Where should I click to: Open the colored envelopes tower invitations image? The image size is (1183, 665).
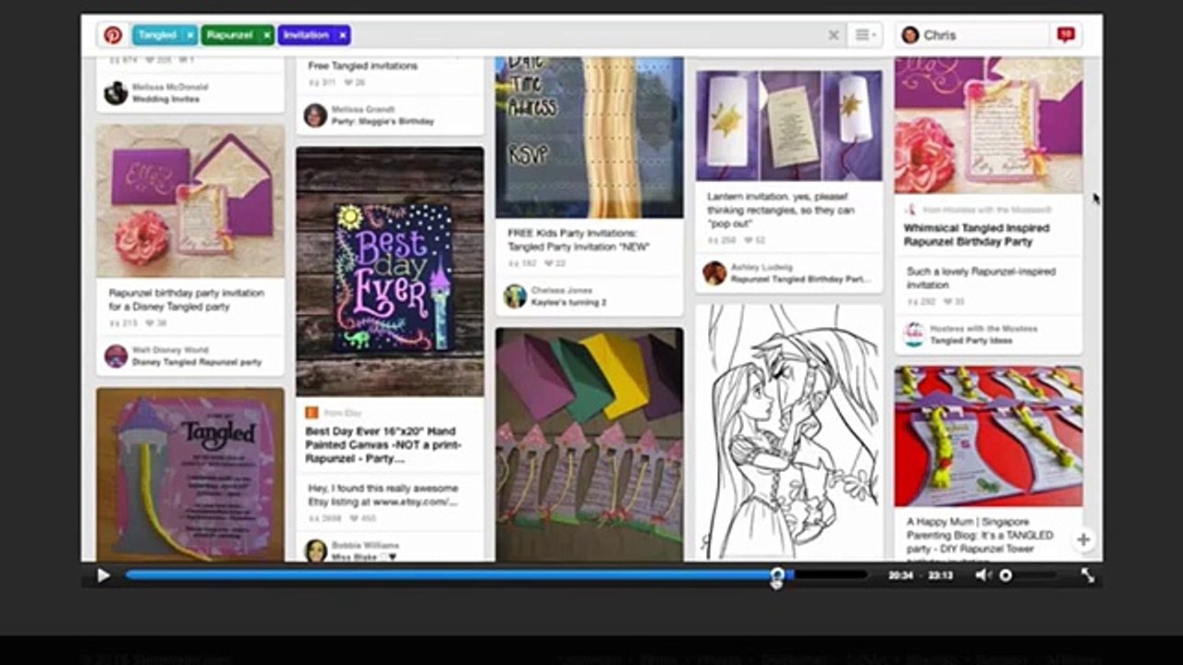590,444
